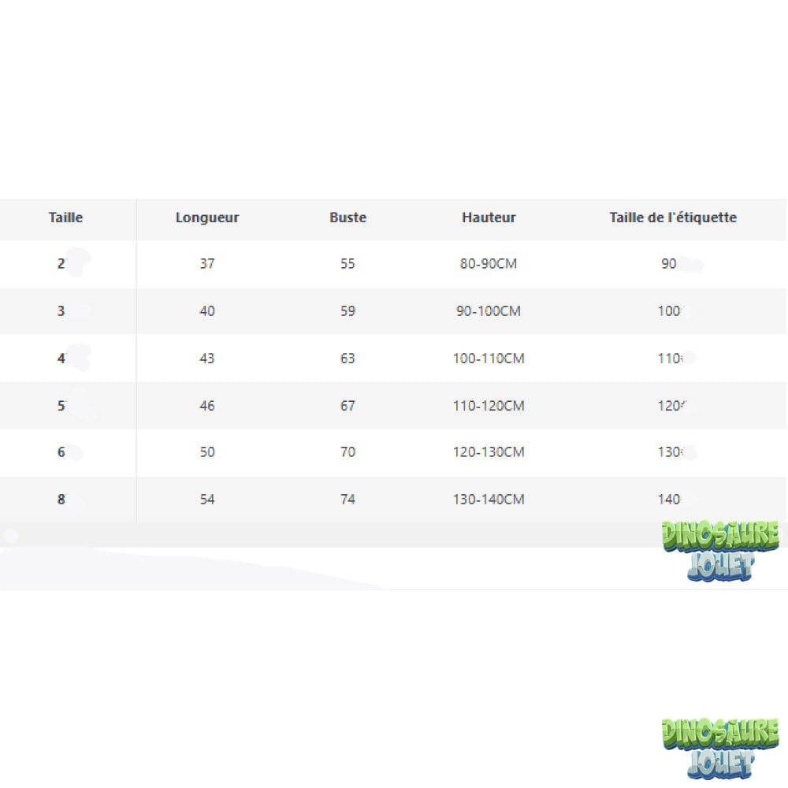Select size 5 in Taille column
The width and height of the screenshot is (788, 788).
coord(61,406)
